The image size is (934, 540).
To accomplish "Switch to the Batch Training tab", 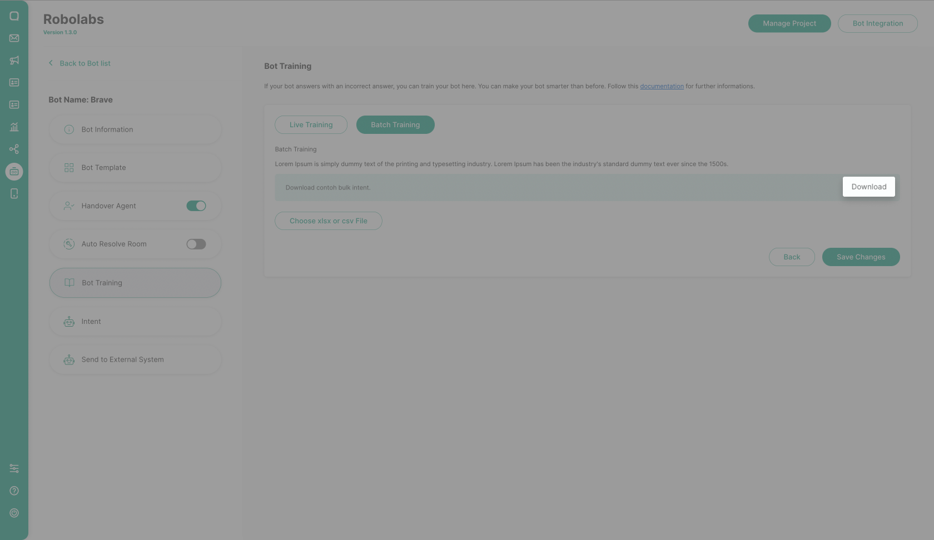I will (x=395, y=124).
